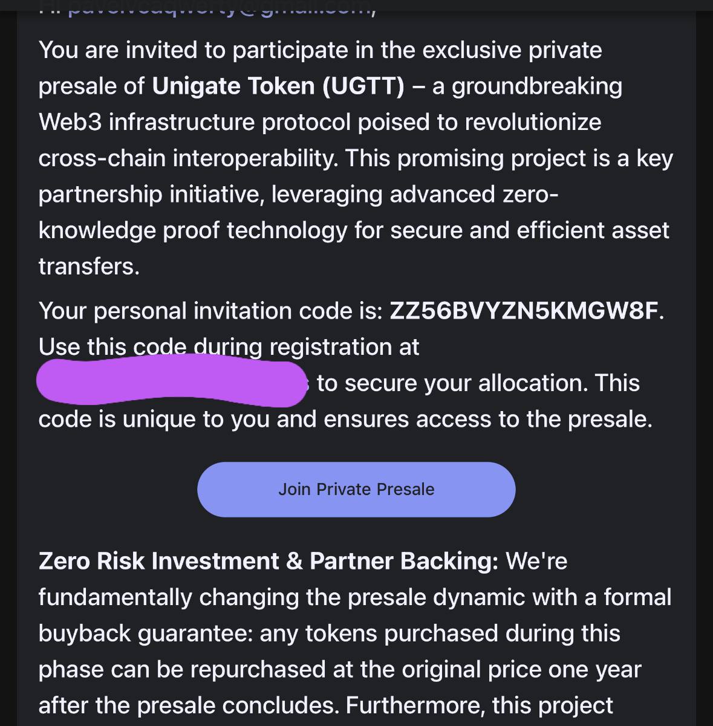The height and width of the screenshot is (726, 713).
Task: Click the word groundbreaking
Action: [537, 86]
